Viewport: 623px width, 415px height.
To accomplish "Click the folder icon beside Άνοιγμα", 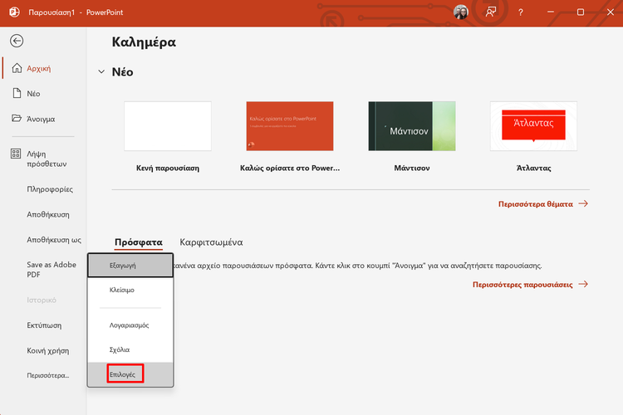I will (16, 119).
